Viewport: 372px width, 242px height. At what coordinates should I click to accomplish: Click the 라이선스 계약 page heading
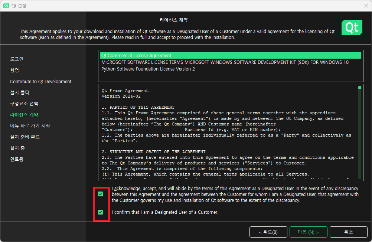(x=174, y=20)
